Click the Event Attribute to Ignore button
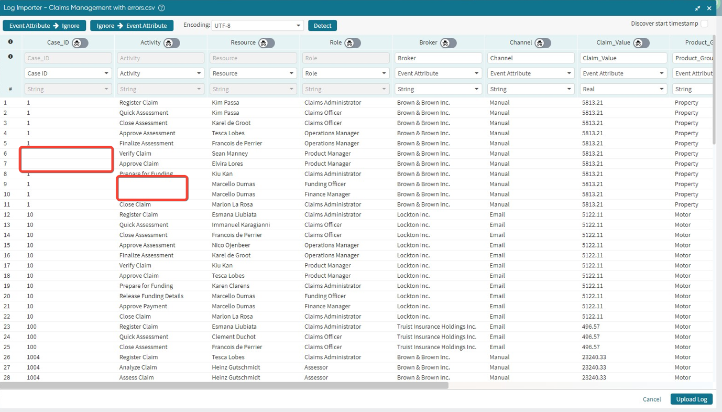Viewport: 722px width, 412px height. point(45,26)
